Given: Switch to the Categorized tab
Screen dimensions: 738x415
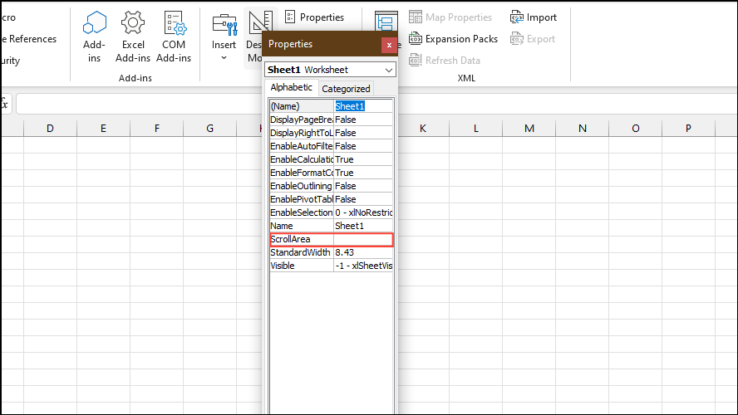Looking at the screenshot, I should (346, 89).
